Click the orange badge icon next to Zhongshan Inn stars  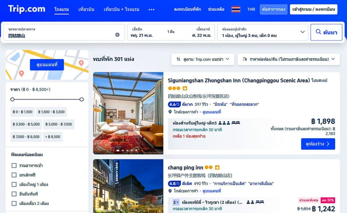pyautogui.click(x=185, y=88)
